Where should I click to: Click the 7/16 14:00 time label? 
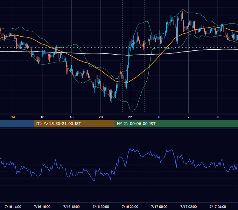coord(13,206)
